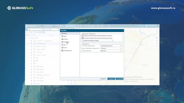
Task: Uncheck synchronous horizontal divider control checkbox
Action: pyautogui.click(x=83, y=38)
